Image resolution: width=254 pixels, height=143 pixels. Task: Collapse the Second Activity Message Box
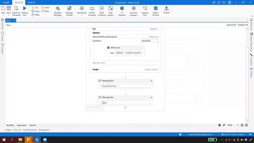pyautogui.click(x=151, y=81)
